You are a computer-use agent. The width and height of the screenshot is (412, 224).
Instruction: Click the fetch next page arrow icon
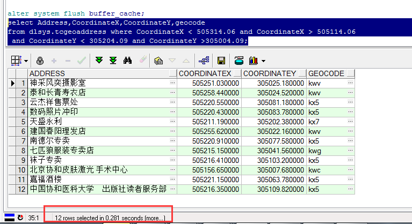pos(99,61)
